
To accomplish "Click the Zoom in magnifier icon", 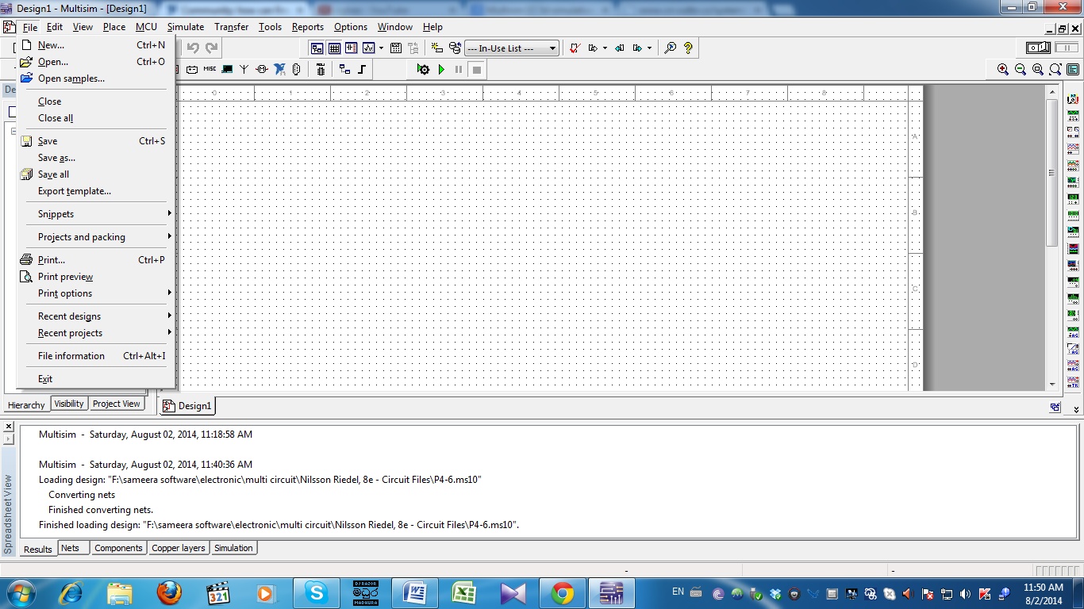I will pos(1003,70).
